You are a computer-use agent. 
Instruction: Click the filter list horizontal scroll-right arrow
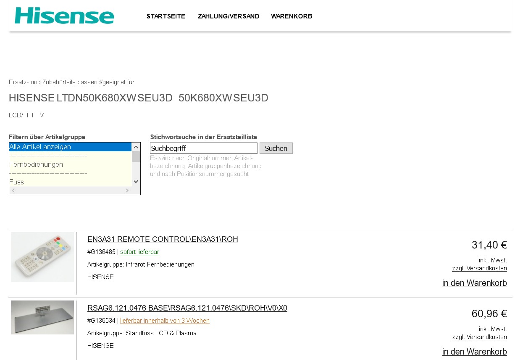(x=127, y=191)
